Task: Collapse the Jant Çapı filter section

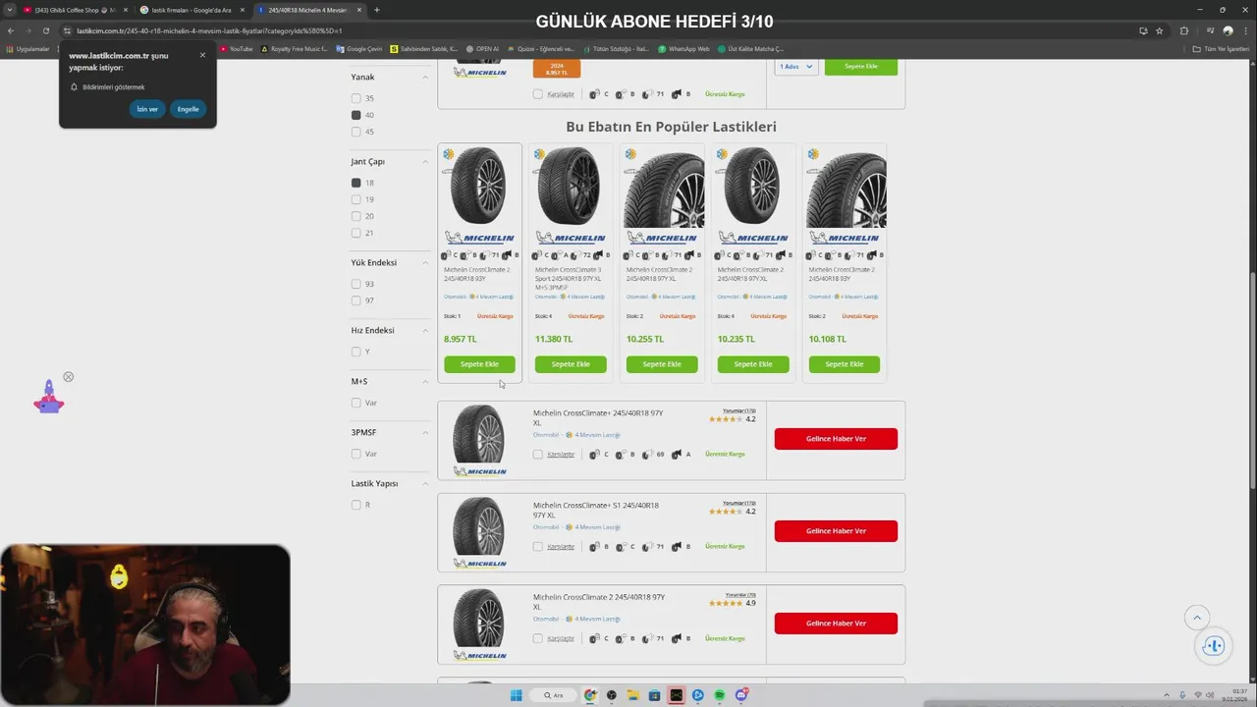Action: (425, 161)
